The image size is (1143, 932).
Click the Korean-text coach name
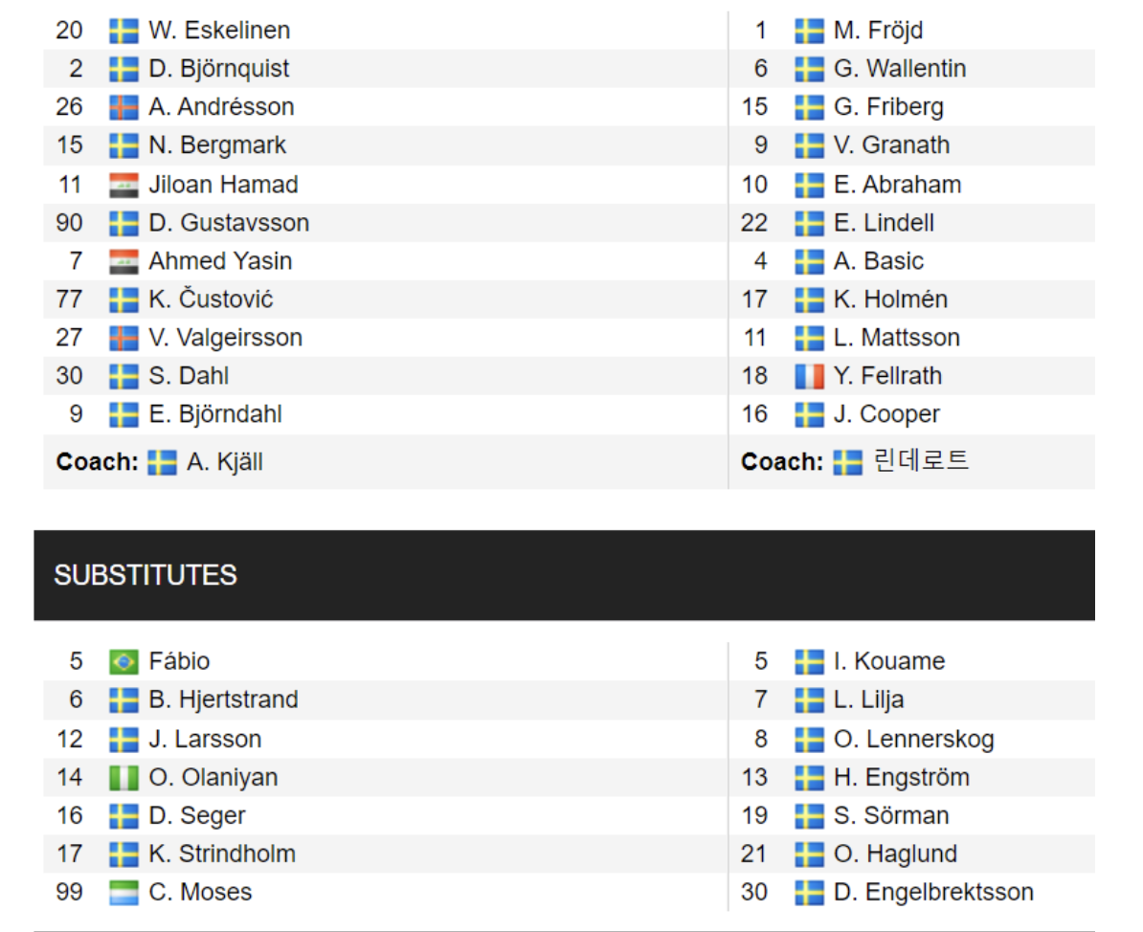tap(921, 461)
